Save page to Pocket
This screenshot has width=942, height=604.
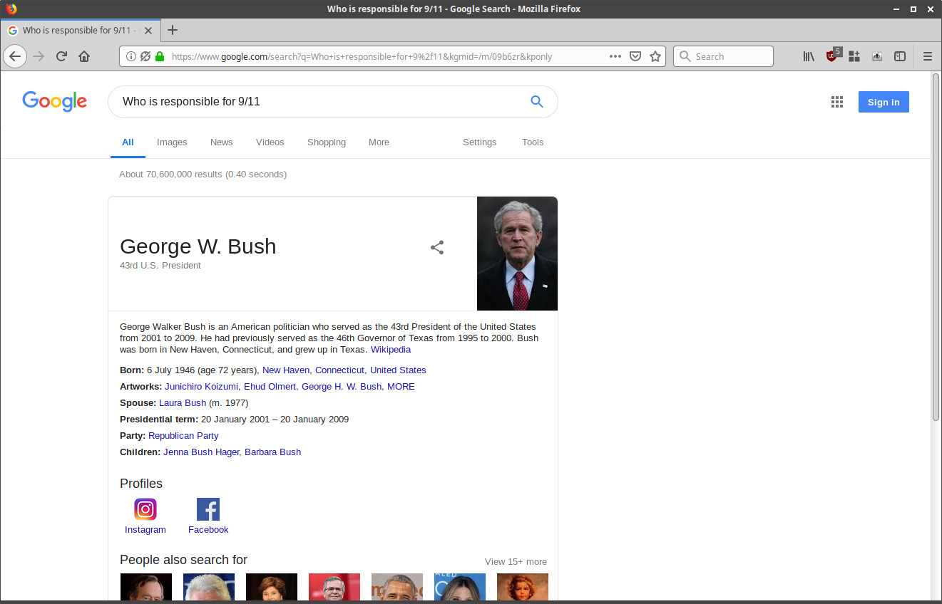coord(635,56)
